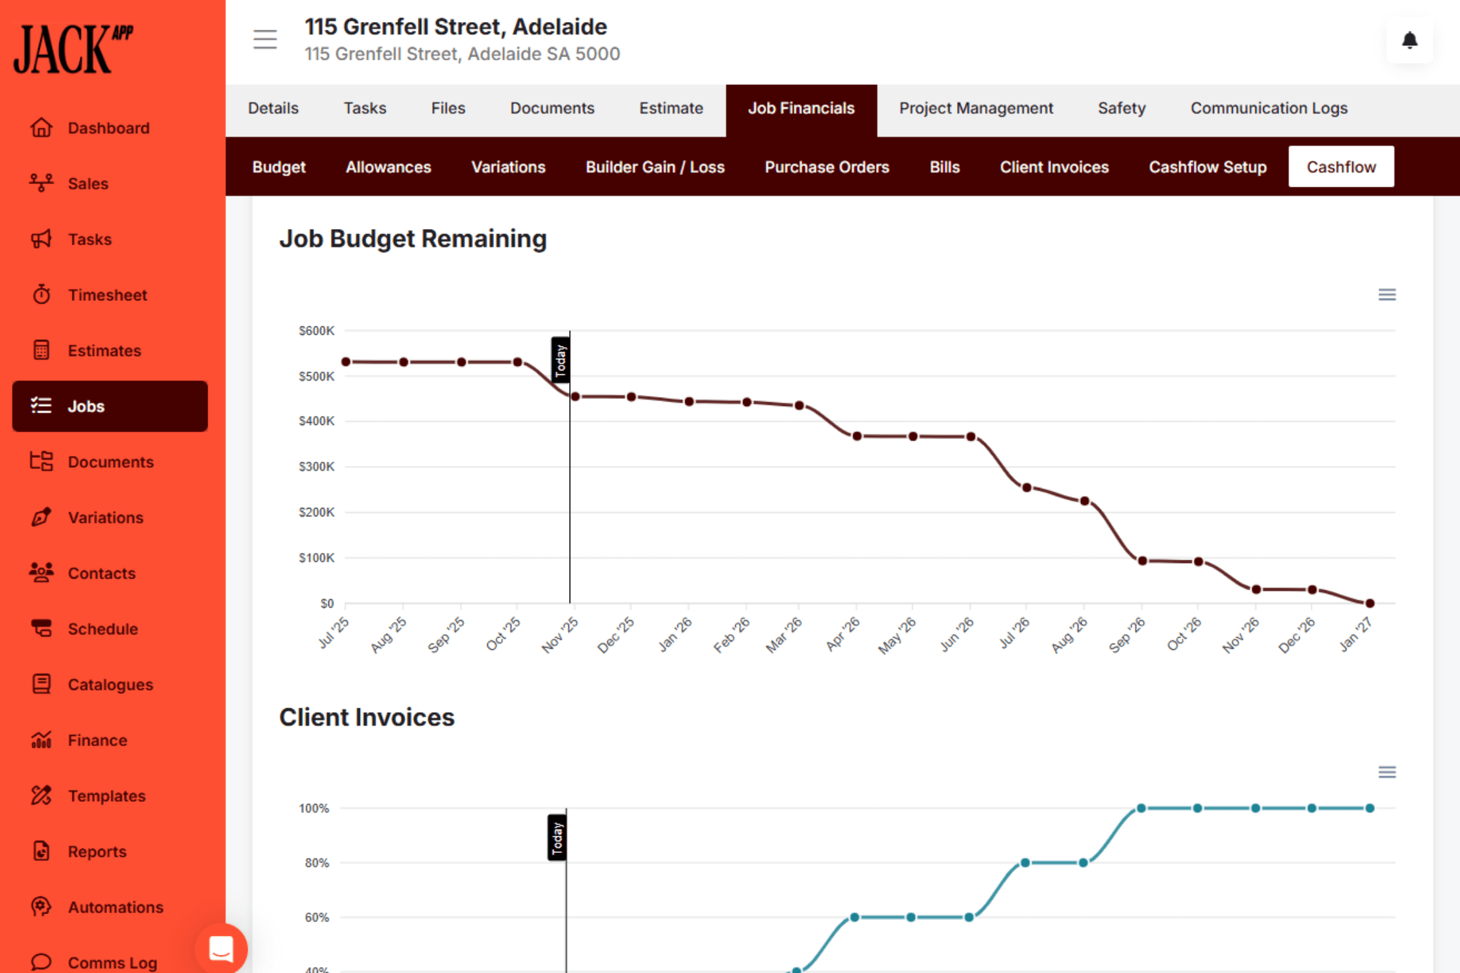Viewport: 1460px width, 973px height.
Task: Click the Today marker on the budget chart
Action: pos(559,360)
